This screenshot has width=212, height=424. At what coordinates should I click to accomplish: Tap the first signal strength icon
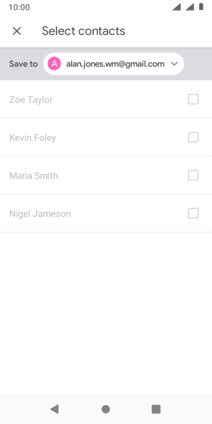click(x=176, y=7)
